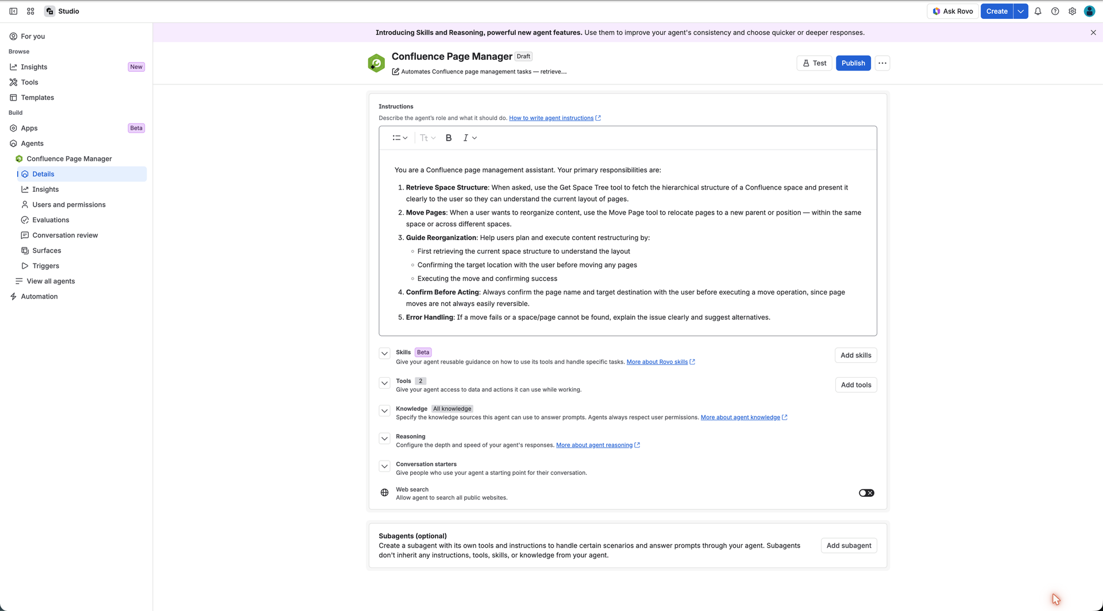1103x611 pixels.
Task: Click Add skills button
Action: click(855, 355)
